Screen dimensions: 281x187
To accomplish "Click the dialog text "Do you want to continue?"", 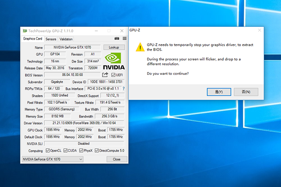I will click(x=168, y=73).
